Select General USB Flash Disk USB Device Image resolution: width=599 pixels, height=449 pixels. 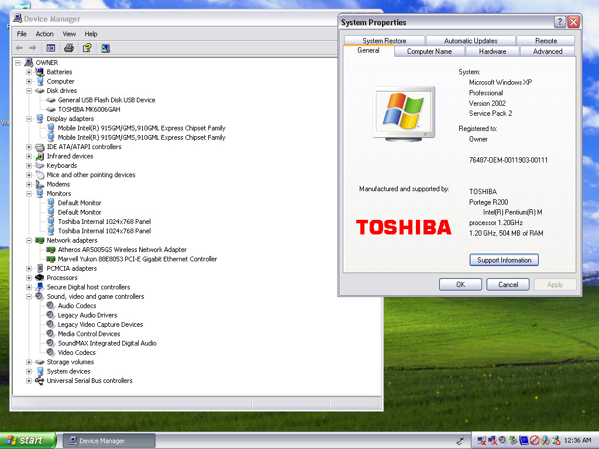(x=106, y=100)
